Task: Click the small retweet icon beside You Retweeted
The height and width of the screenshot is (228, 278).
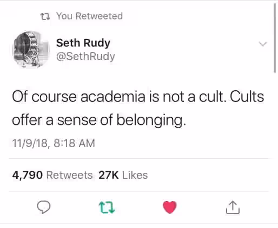Action: click(x=45, y=17)
